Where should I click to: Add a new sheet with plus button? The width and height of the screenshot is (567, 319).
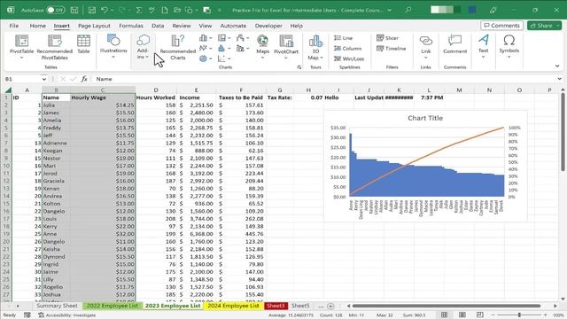(x=330, y=306)
